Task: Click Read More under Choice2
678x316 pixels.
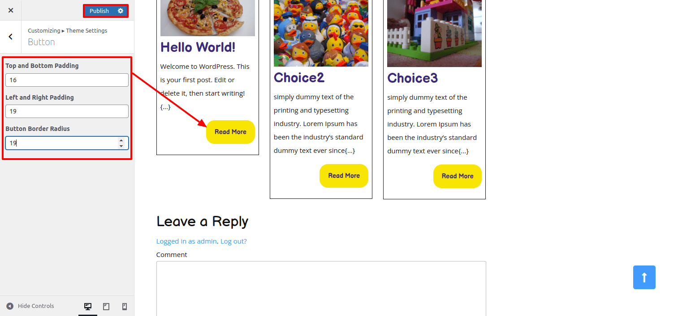Action: (x=344, y=176)
